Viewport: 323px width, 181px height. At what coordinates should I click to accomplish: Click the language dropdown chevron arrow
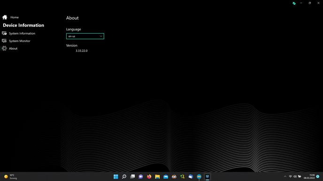click(101, 36)
